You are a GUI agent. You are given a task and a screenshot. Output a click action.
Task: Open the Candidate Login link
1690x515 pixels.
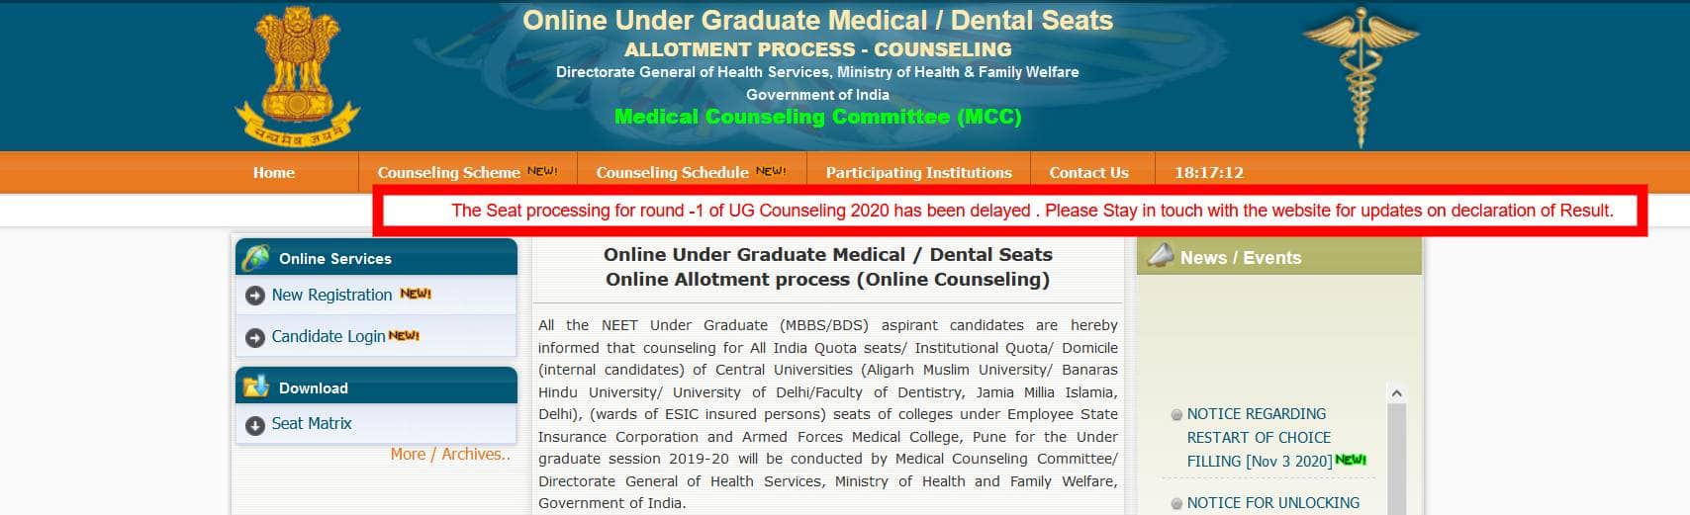coord(328,336)
